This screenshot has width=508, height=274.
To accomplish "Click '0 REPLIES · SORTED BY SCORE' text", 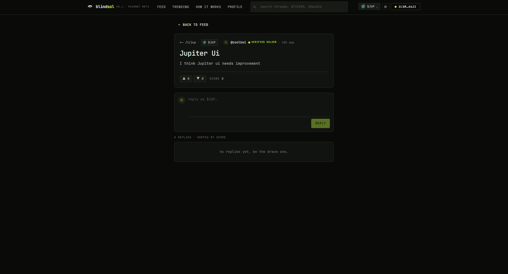I will pos(200,137).
